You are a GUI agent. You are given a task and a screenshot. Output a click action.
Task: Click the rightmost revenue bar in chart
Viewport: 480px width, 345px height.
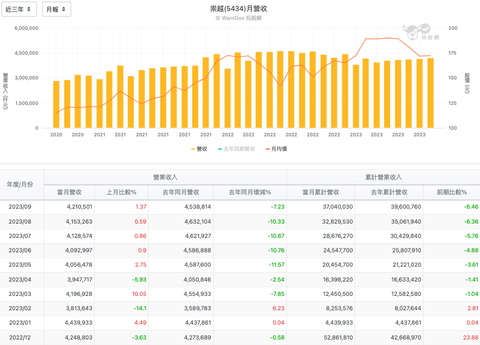(x=430, y=93)
